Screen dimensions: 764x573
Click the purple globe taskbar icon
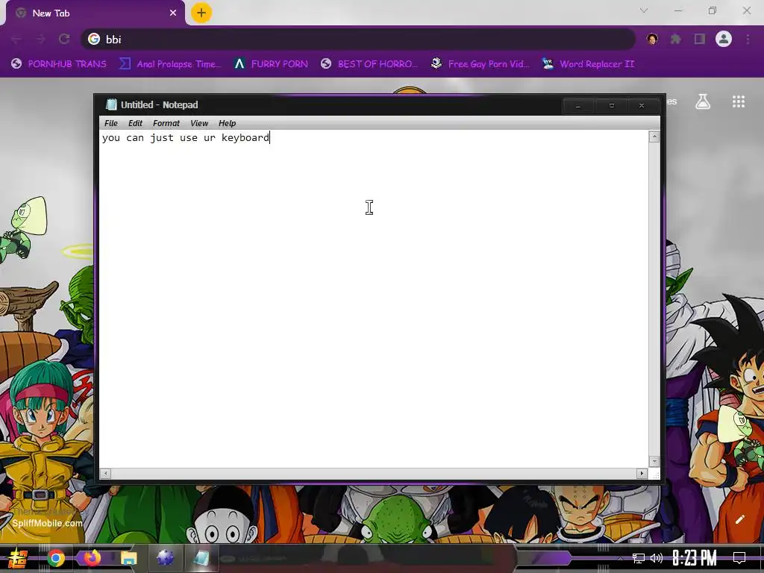tap(165, 558)
